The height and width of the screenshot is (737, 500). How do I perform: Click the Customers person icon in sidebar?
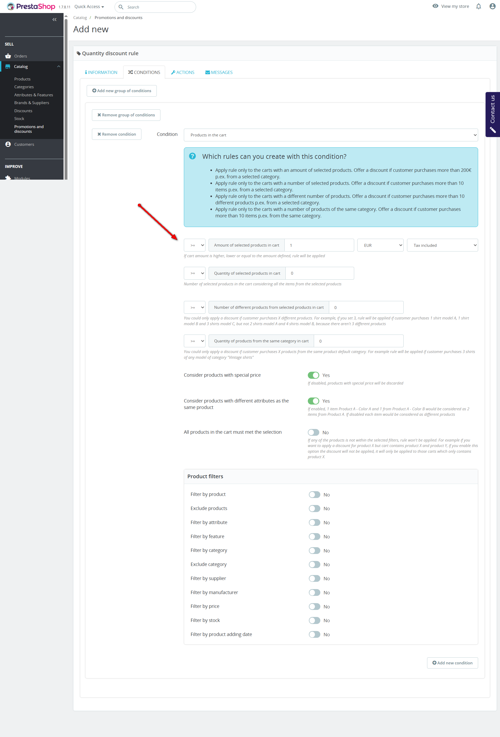click(8, 144)
